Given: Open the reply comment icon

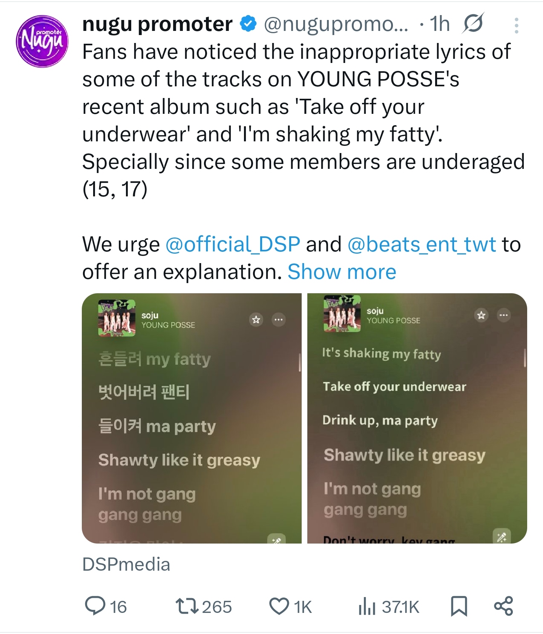Looking at the screenshot, I should click(95, 606).
